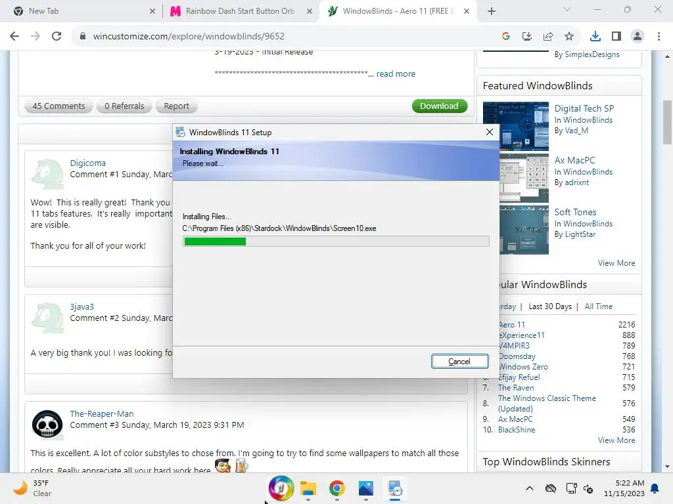673x504 pixels.
Task: Select the Last 30 Days filter
Action: coord(550,306)
